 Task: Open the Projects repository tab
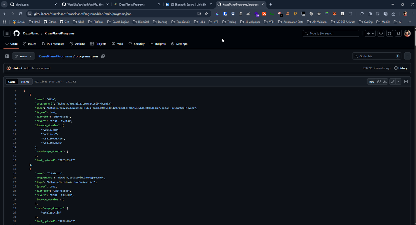(98, 44)
